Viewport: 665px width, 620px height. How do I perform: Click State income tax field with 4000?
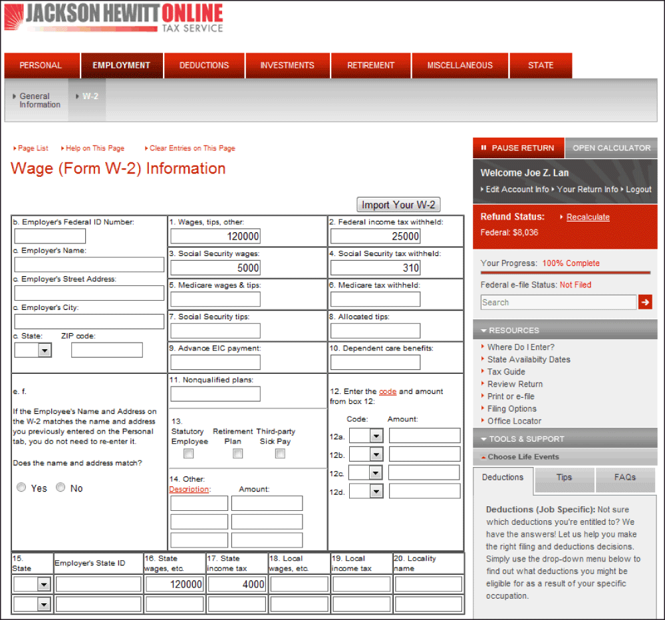(x=237, y=584)
